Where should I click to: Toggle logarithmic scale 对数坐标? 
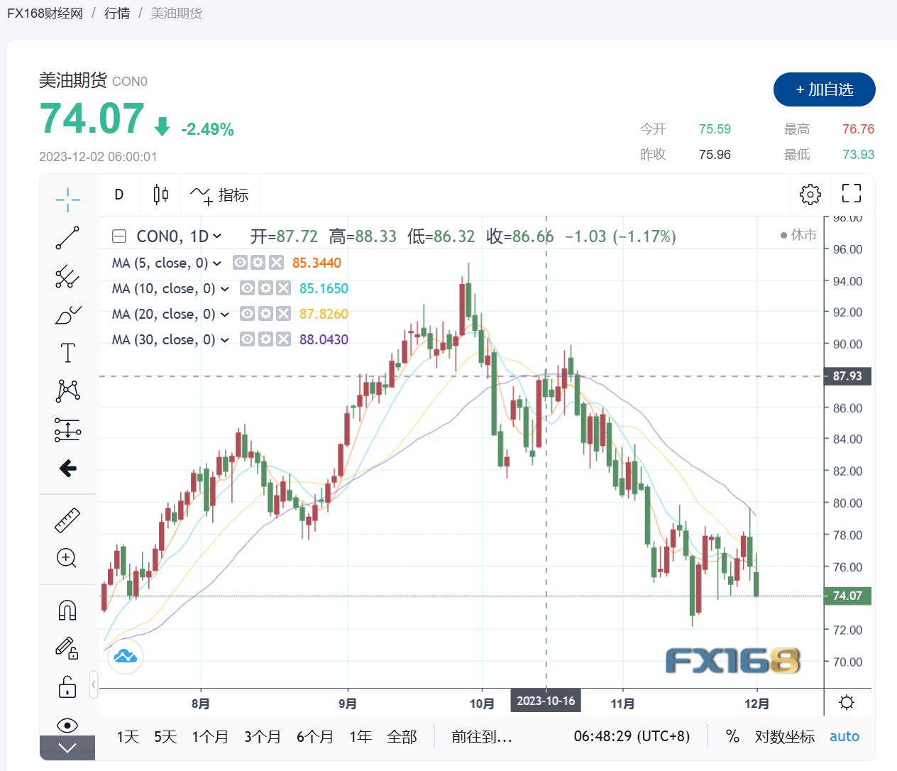point(784,736)
